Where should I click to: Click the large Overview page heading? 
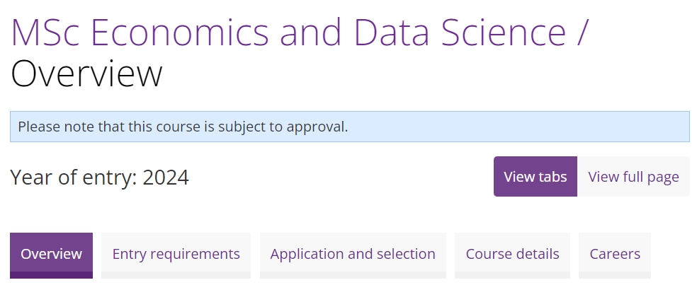86,74
